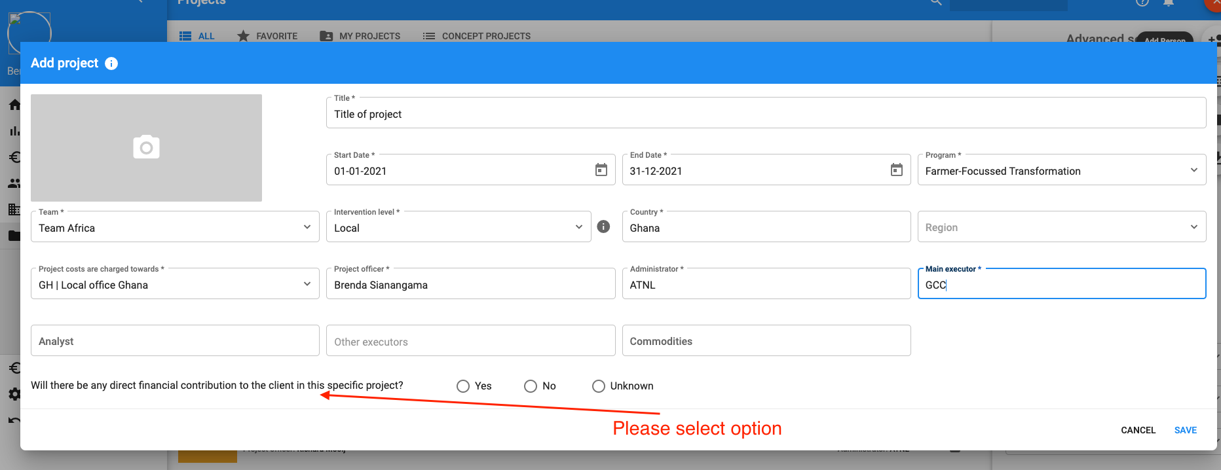
Task: Open the End Date calendar picker
Action: [x=896, y=170]
